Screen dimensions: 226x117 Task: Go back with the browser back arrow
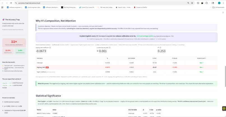coord(3,3)
